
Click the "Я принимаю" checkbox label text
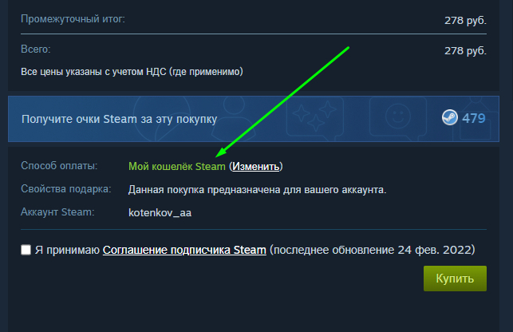point(67,250)
